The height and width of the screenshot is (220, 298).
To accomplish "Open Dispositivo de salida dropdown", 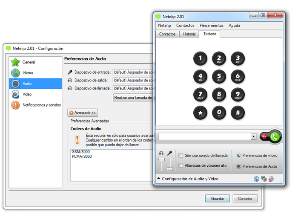I will click(x=133, y=80).
